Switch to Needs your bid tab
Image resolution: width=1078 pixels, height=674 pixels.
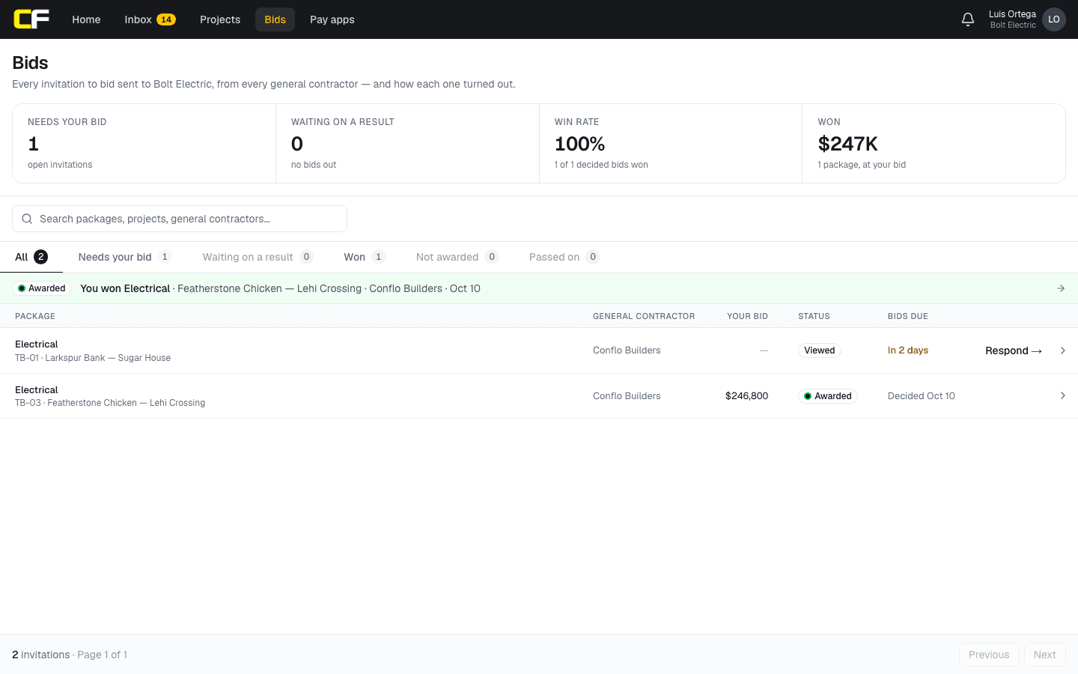pos(124,257)
